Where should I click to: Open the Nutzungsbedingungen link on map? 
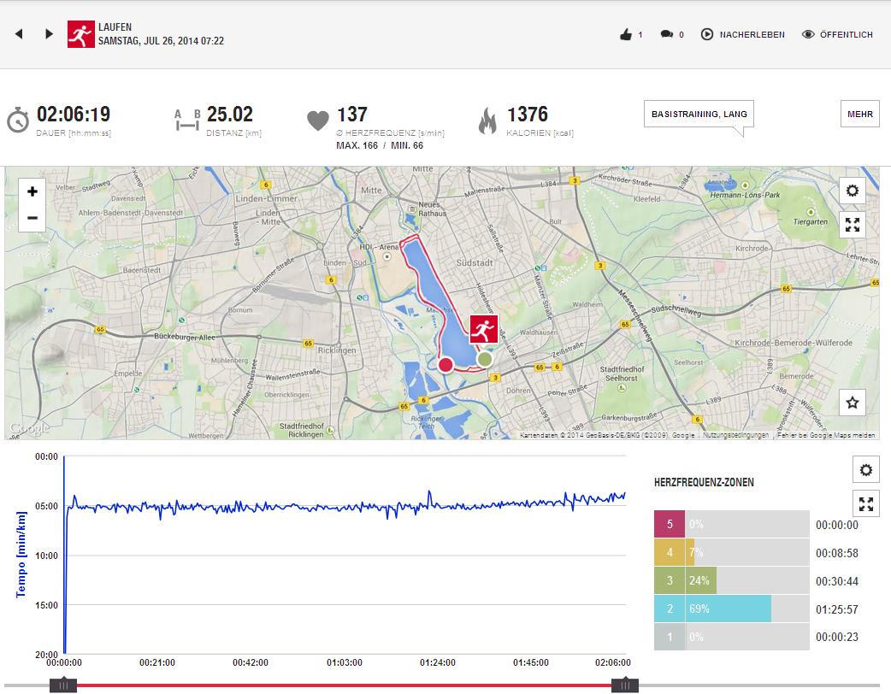coord(735,435)
